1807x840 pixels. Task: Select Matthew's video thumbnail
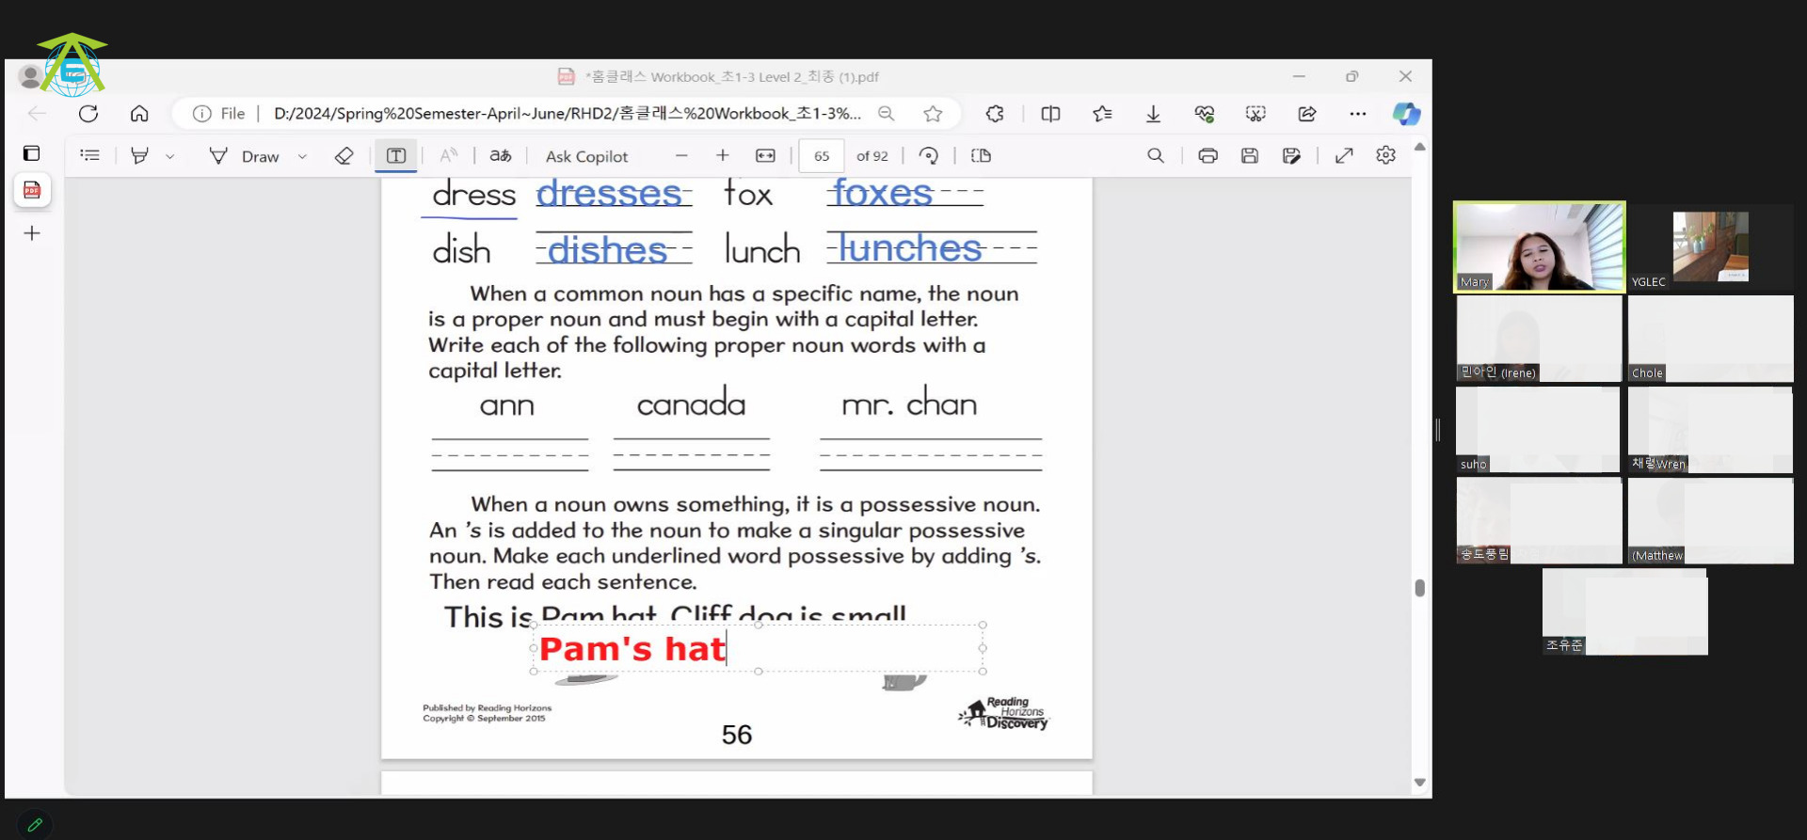point(1710,520)
